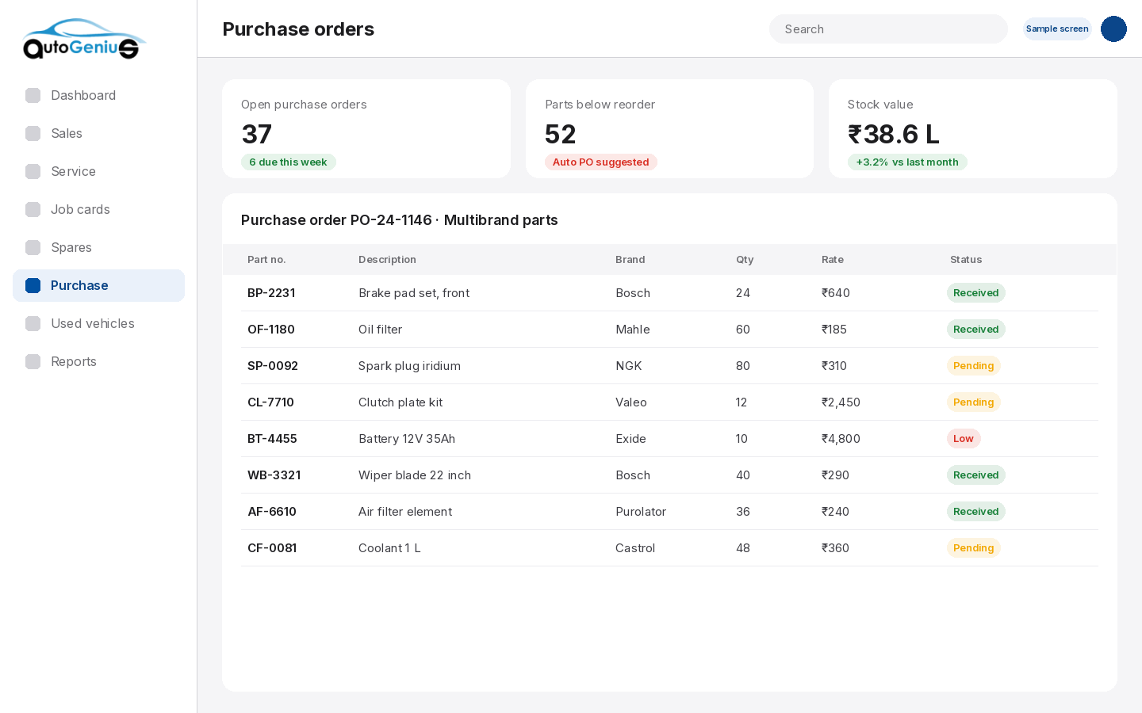Click the Purchase order PO-24-1146 heading
The height and width of the screenshot is (713, 1142).
pos(400,220)
